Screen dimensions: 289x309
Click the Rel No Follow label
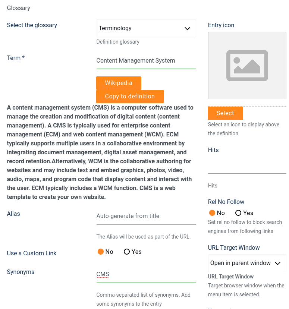click(x=226, y=202)
